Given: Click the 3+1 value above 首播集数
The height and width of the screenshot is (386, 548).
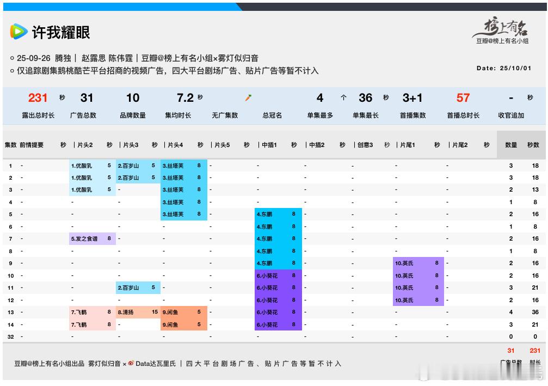Looking at the screenshot, I should [412, 97].
